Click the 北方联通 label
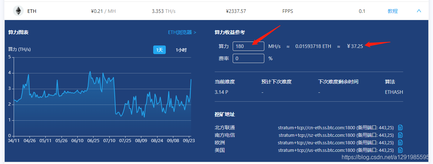This screenshot has width=433, height=164. tap(225, 127)
